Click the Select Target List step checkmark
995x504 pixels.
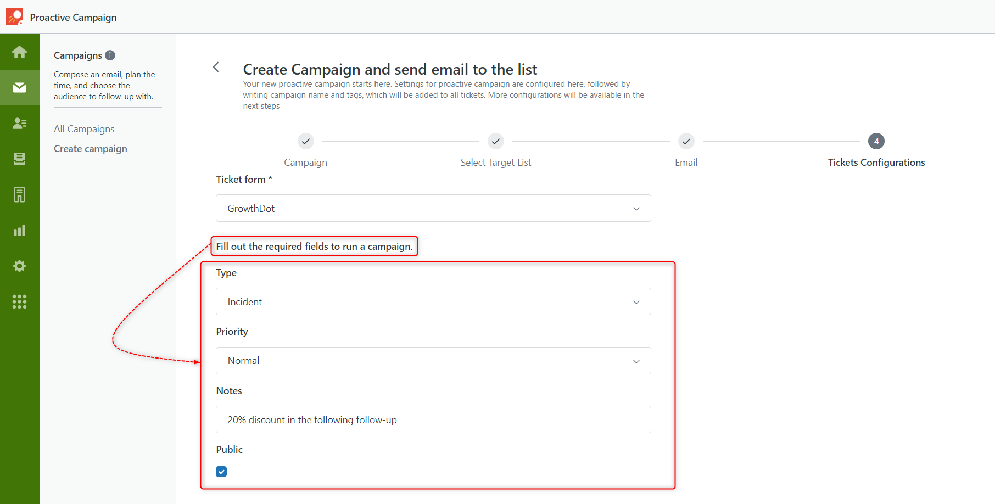pos(496,141)
